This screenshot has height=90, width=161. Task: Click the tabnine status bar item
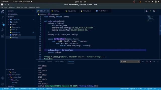click(49, 89)
